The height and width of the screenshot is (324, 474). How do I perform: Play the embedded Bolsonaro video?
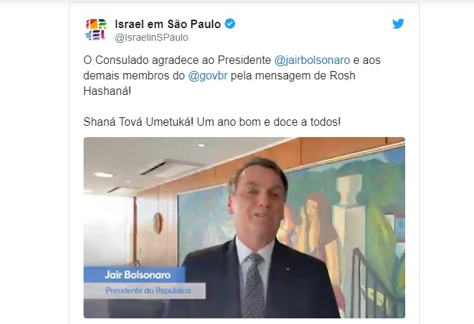[x=244, y=228]
